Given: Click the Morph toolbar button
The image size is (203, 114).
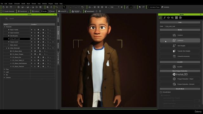Looking at the screenshot, I should click(52, 11).
